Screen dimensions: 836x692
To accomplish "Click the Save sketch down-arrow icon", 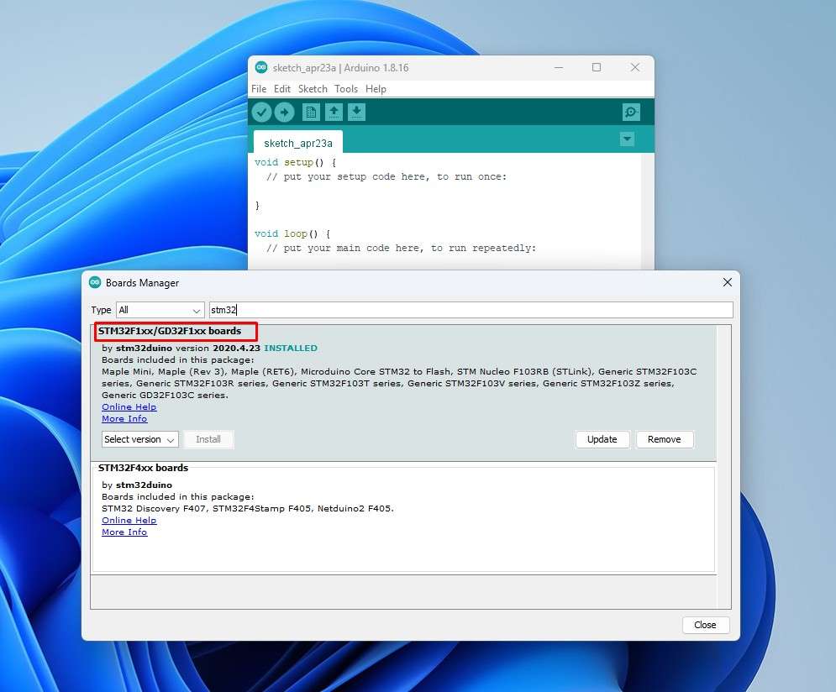I will click(356, 112).
